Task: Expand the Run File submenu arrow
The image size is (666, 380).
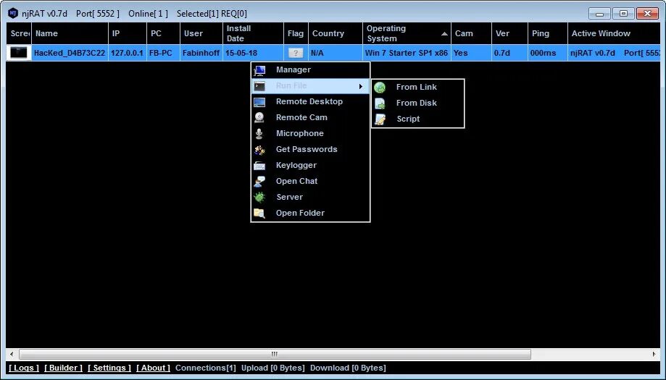Action: click(361, 86)
